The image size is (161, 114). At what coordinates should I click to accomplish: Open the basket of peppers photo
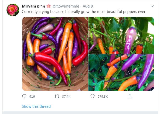coord(55,54)
